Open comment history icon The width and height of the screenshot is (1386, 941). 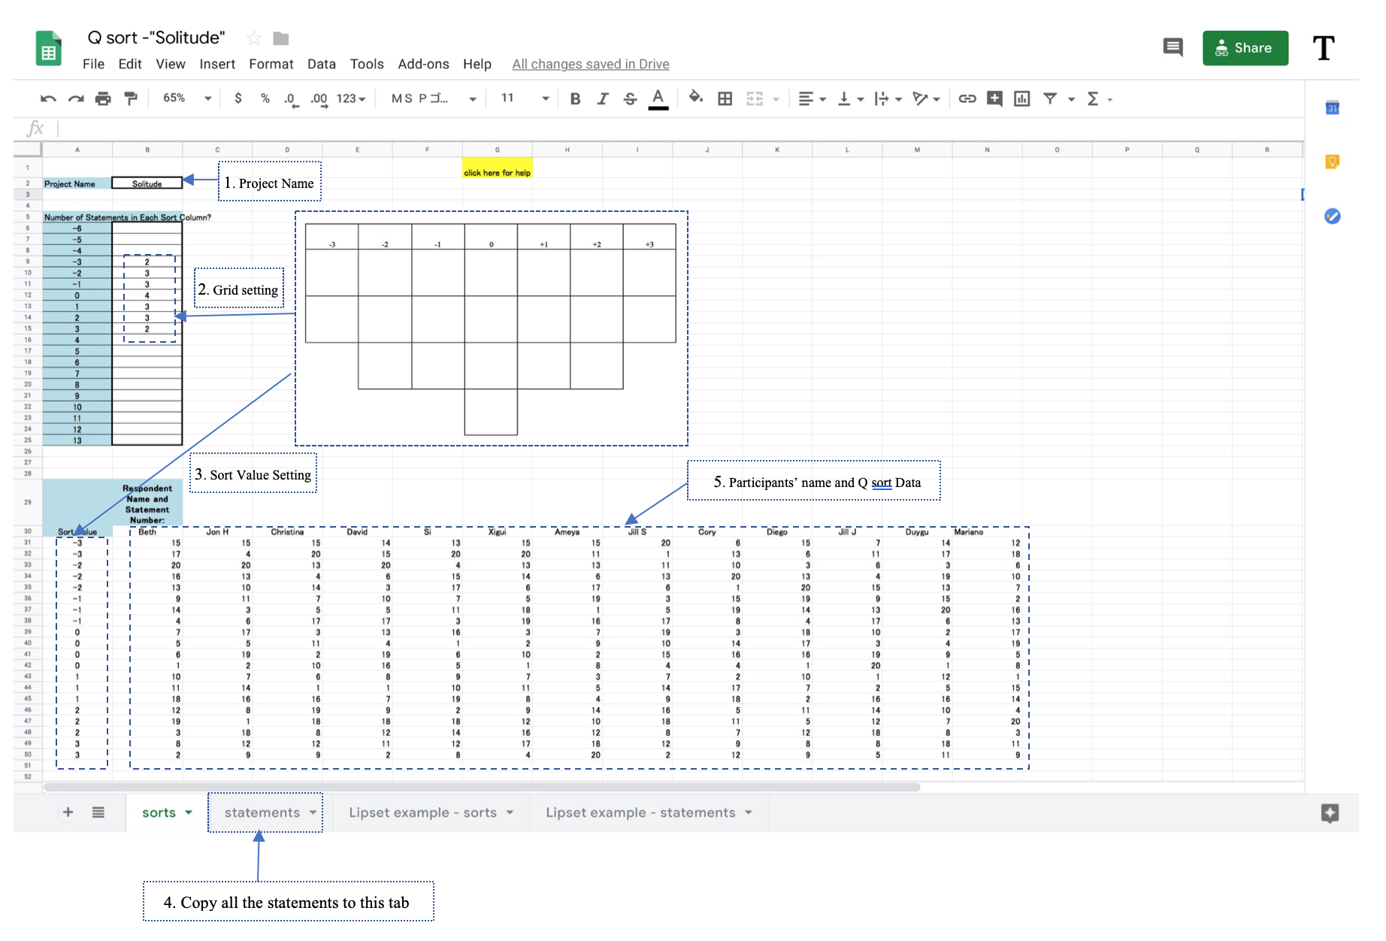click(x=1173, y=48)
